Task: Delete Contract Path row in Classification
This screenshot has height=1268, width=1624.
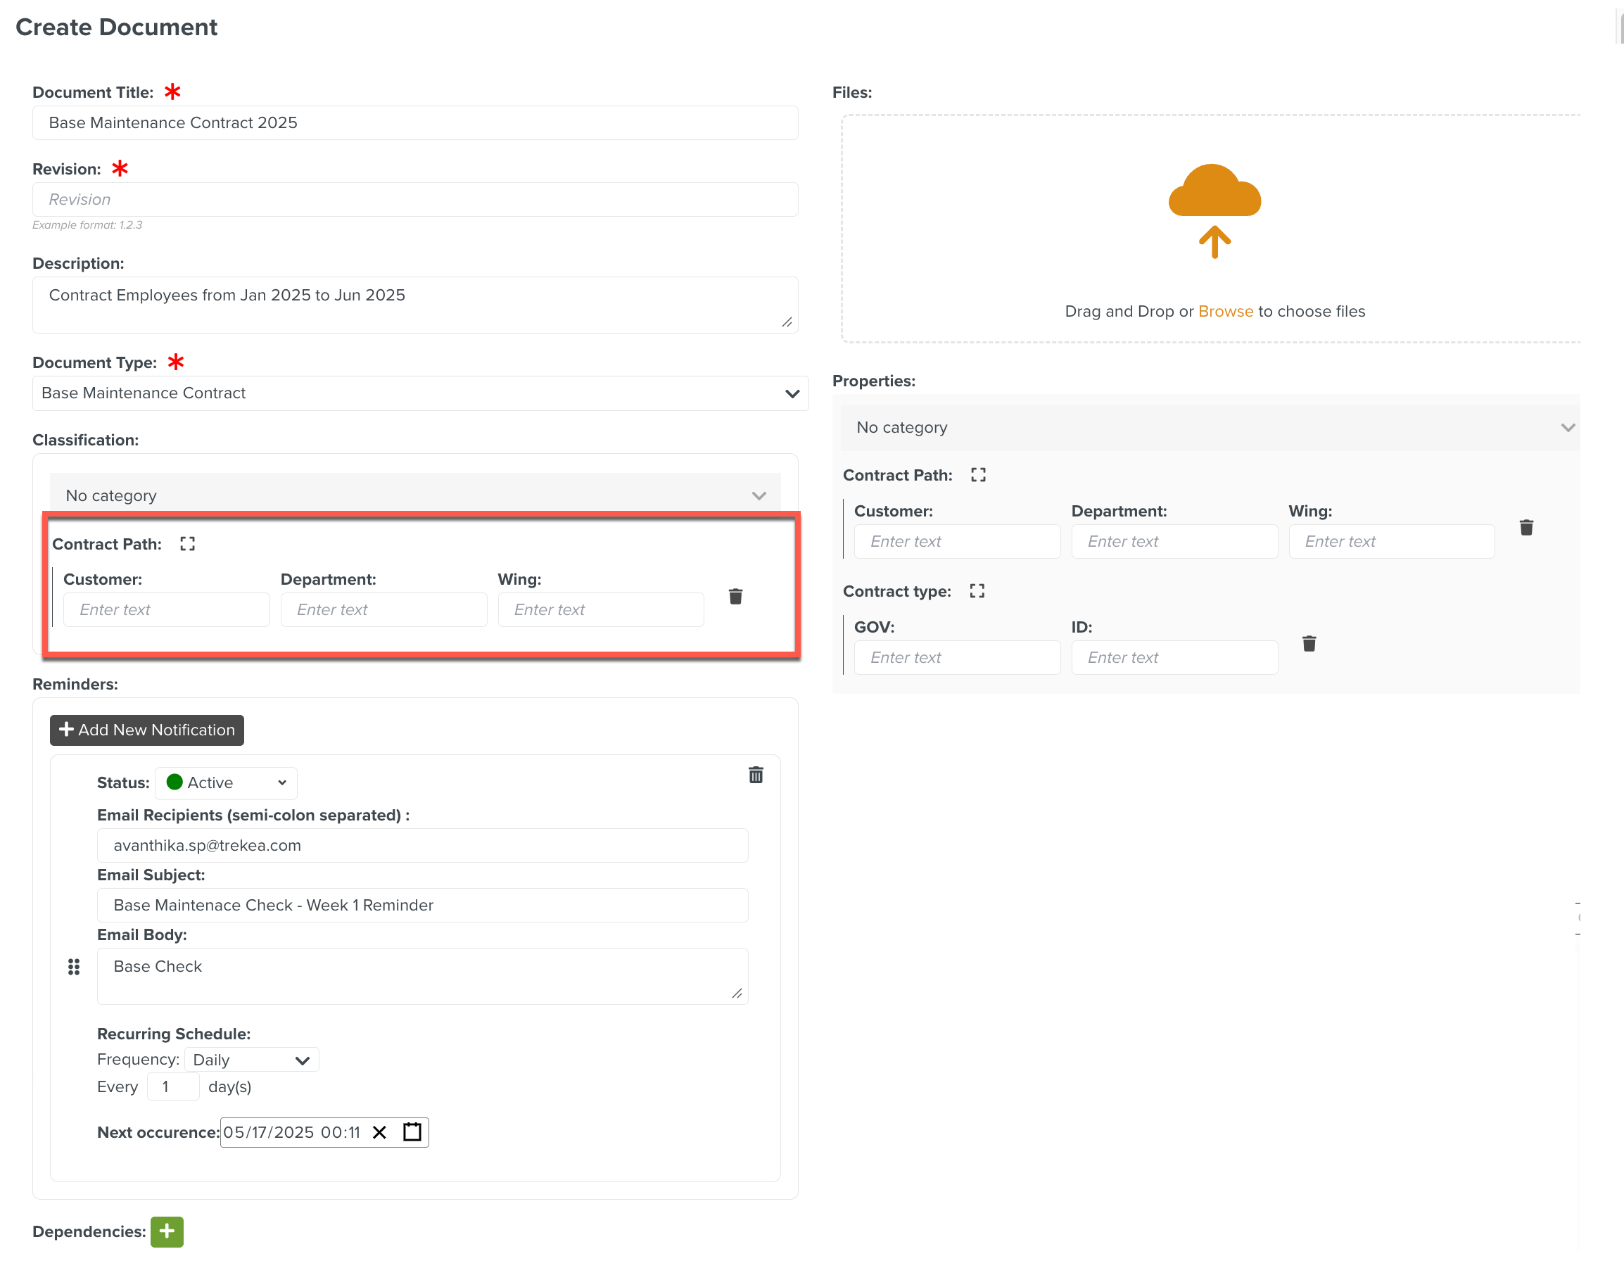Action: pos(735,597)
